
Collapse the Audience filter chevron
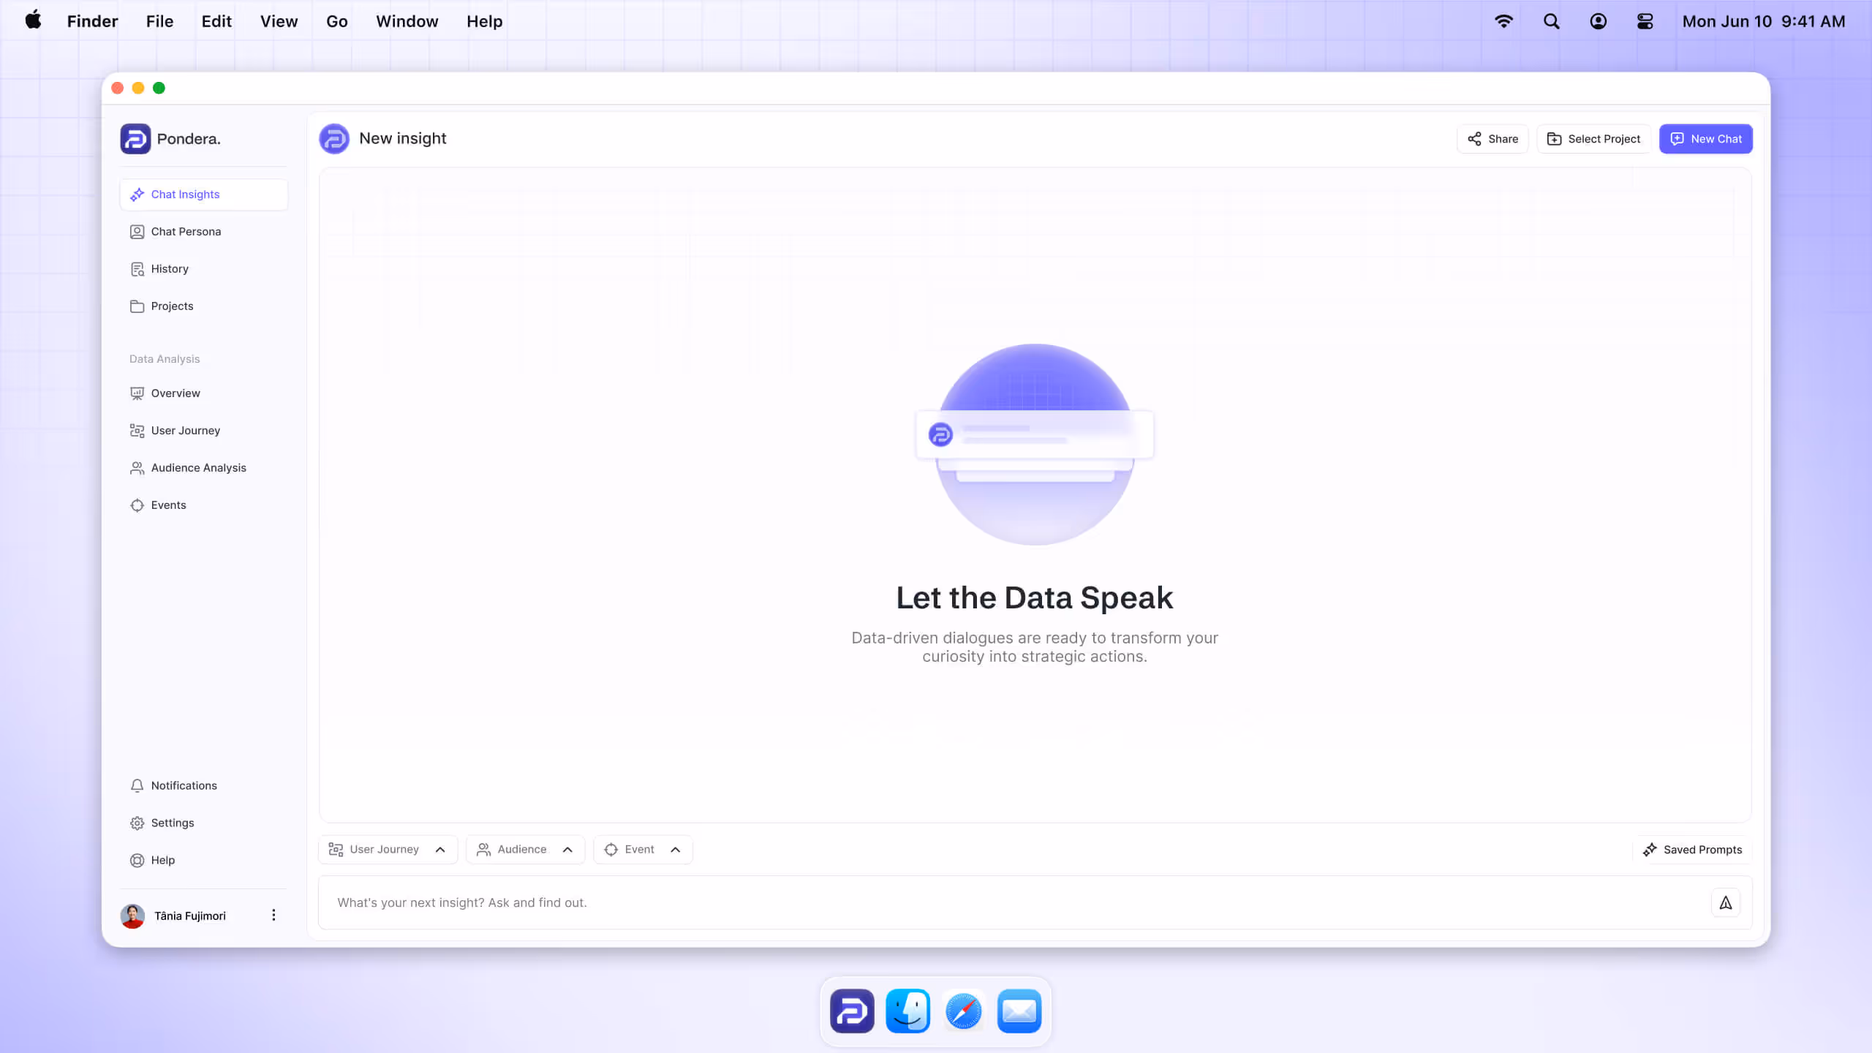coord(568,849)
